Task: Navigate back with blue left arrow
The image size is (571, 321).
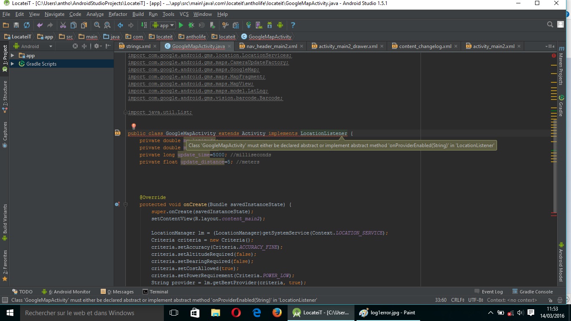Action: (120, 25)
